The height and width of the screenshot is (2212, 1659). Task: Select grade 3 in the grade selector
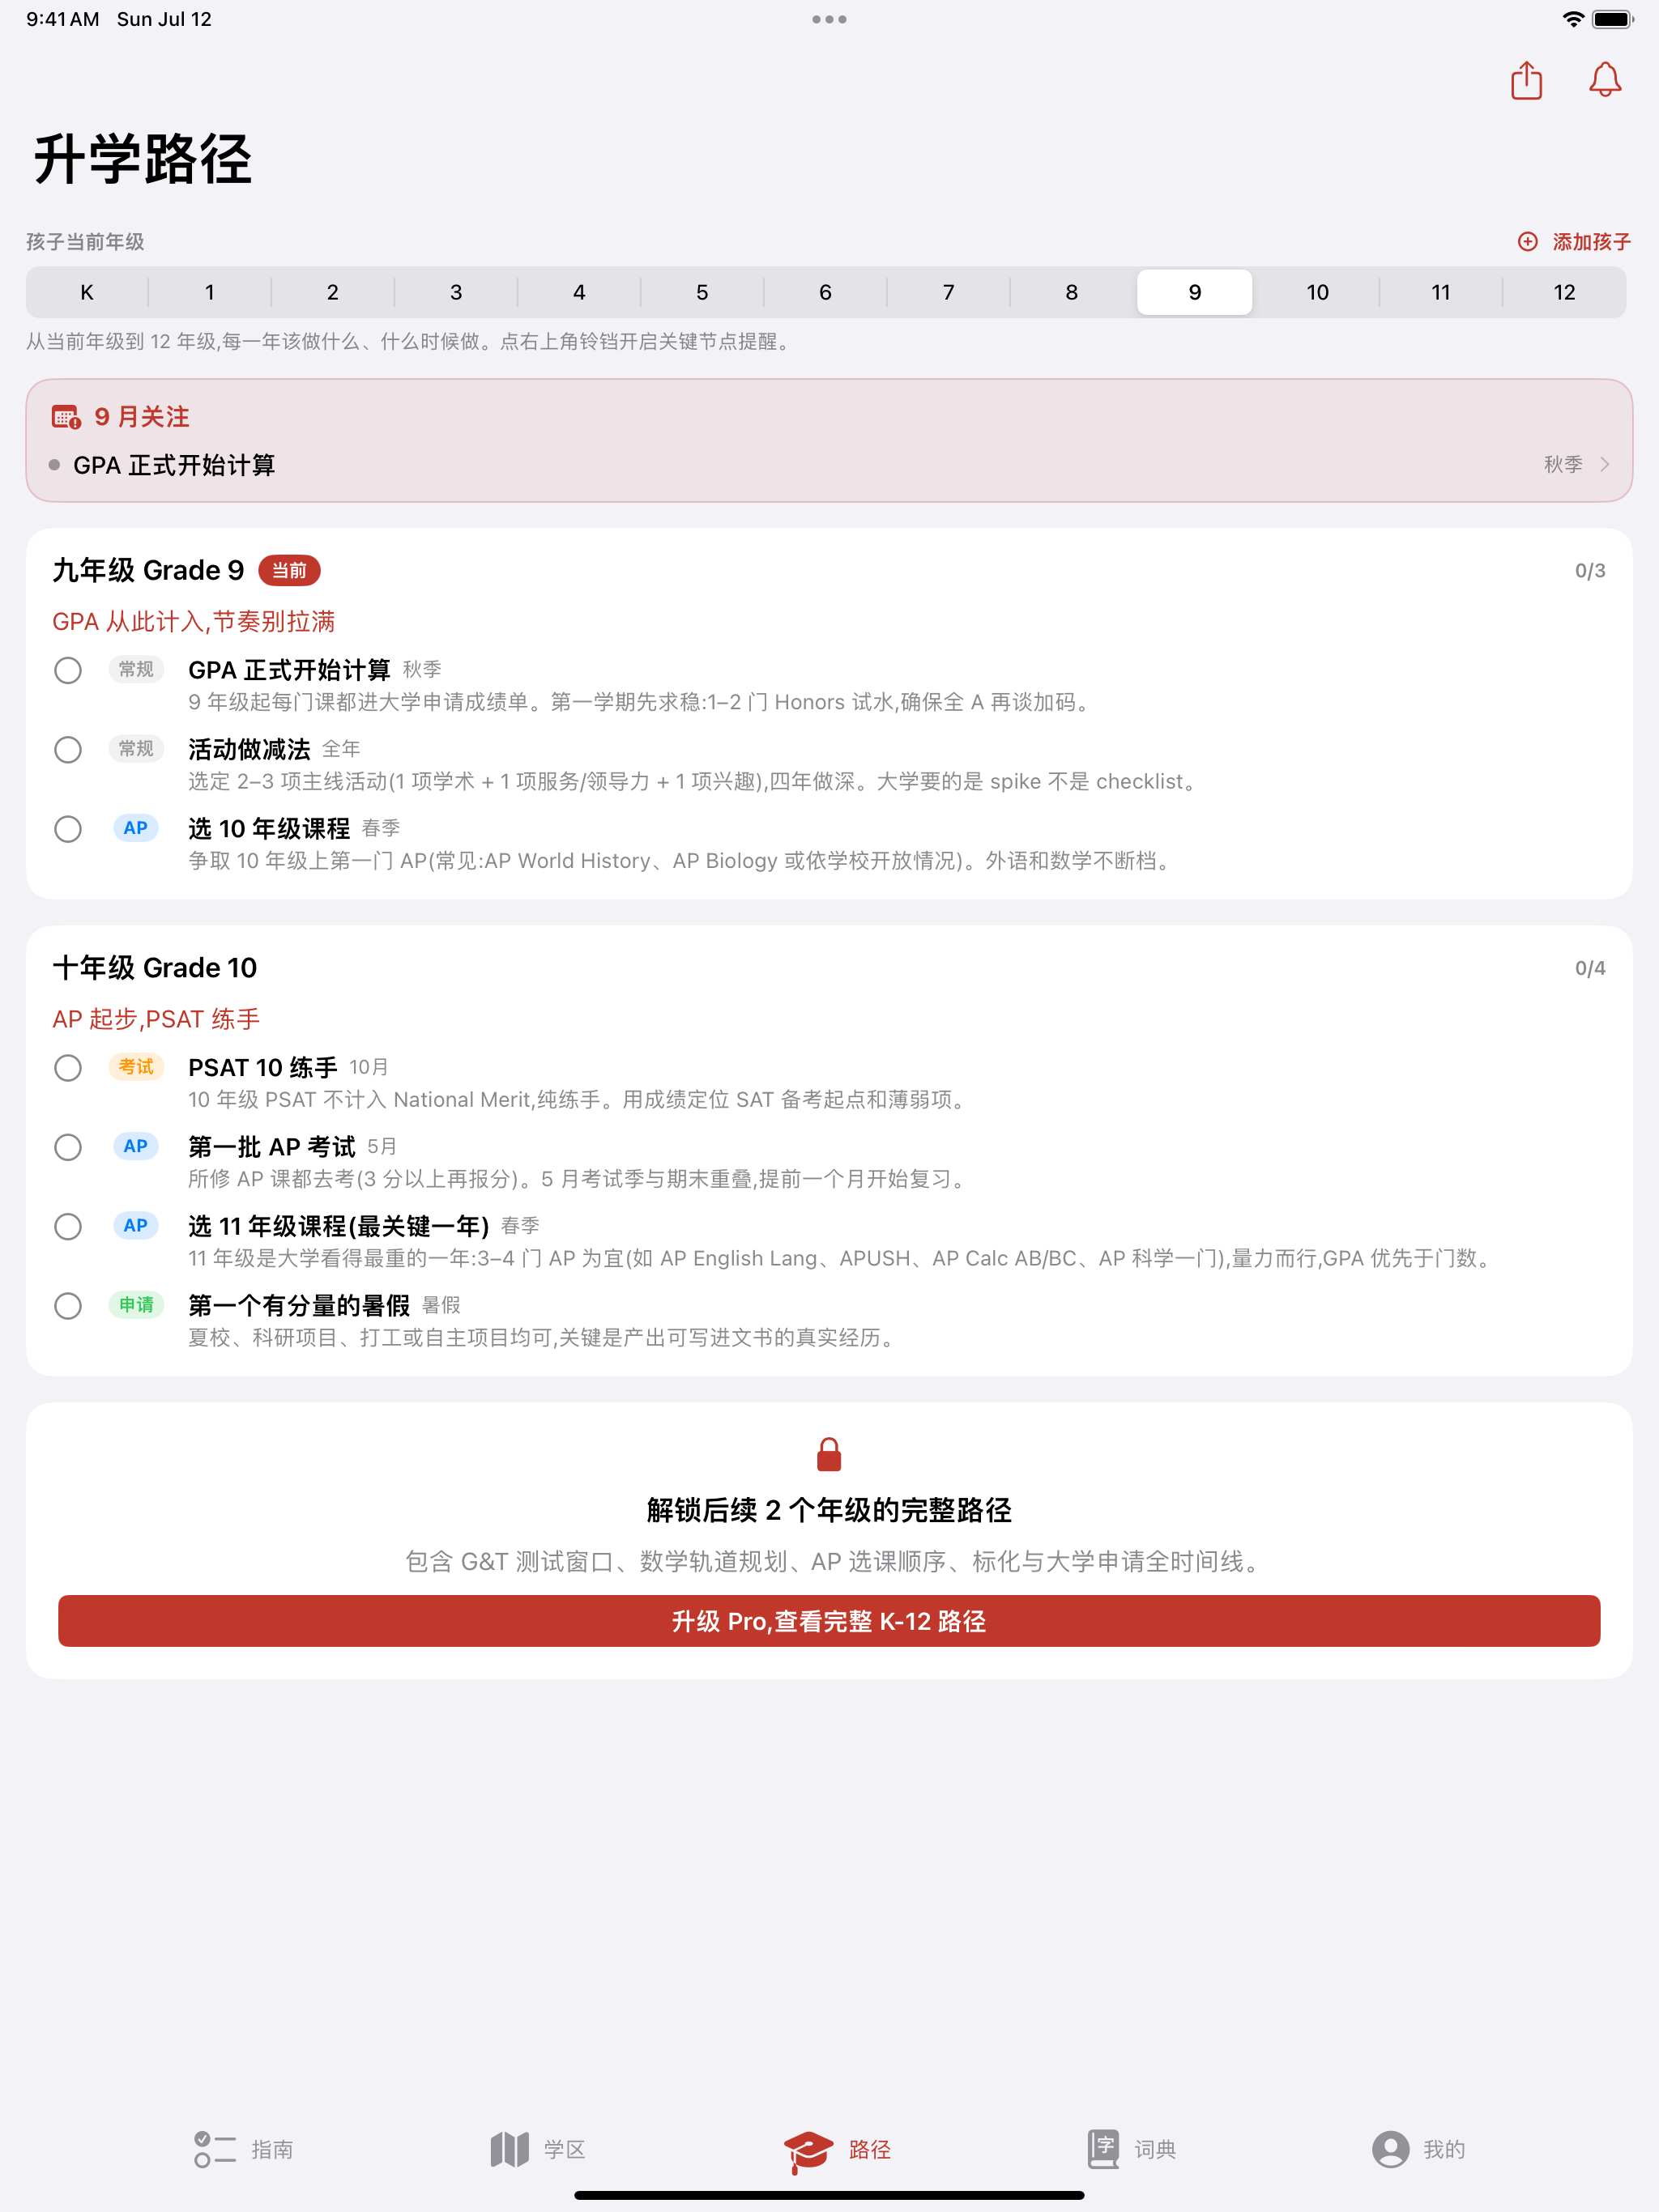456,292
